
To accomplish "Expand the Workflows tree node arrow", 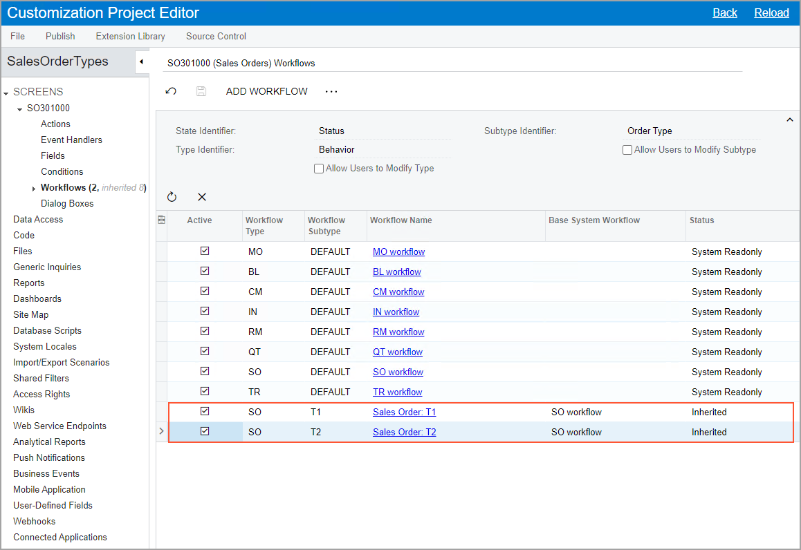I will pyautogui.click(x=34, y=189).
